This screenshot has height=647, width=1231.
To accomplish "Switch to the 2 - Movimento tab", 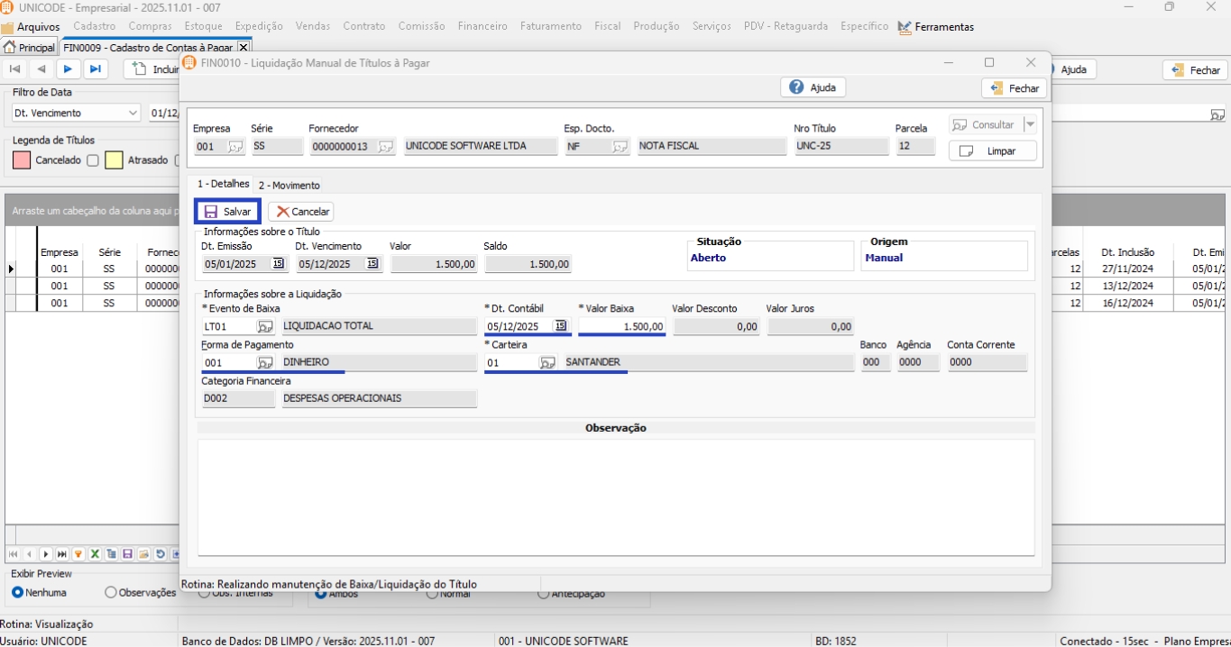I will point(289,186).
